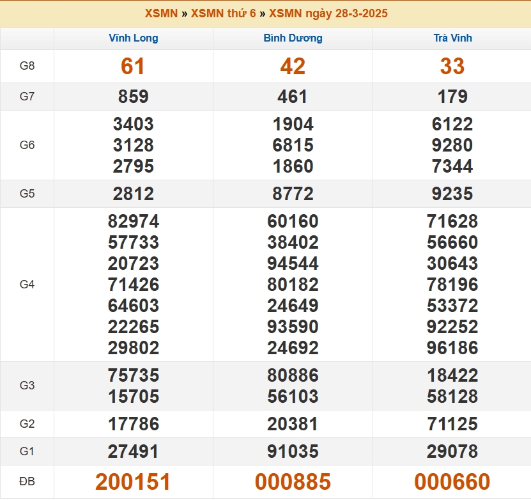This screenshot has height=500, width=531.
Task: Select the ĐB row label
Action: 27,481
